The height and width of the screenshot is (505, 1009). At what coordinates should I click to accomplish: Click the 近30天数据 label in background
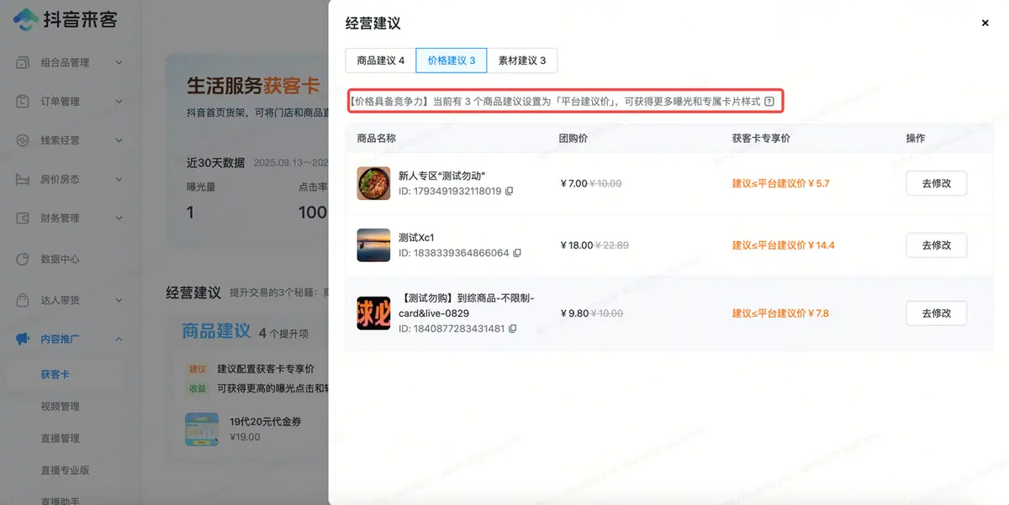click(x=215, y=162)
